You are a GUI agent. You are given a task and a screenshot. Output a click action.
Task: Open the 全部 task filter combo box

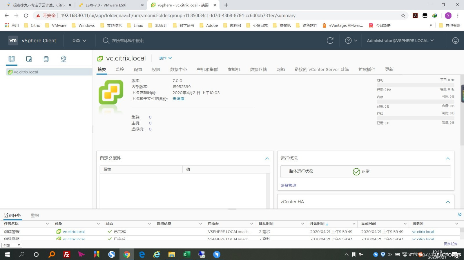[12, 245]
